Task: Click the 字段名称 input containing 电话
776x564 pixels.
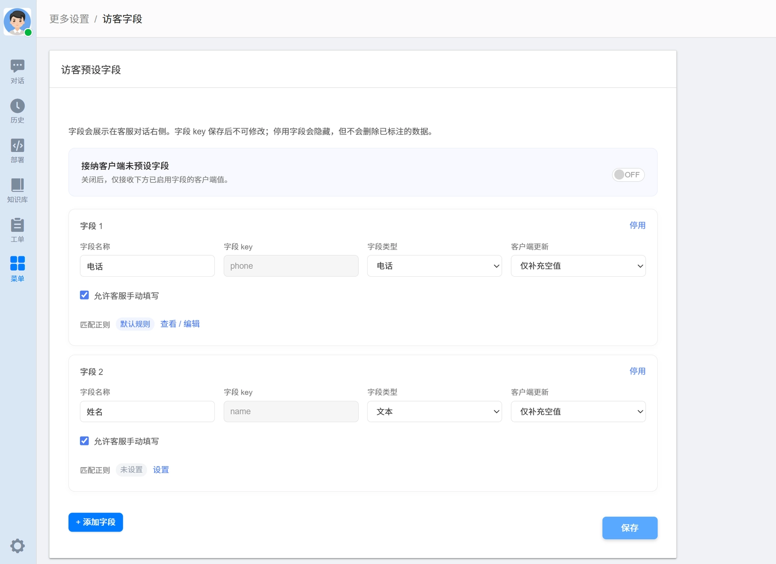Action: click(147, 266)
